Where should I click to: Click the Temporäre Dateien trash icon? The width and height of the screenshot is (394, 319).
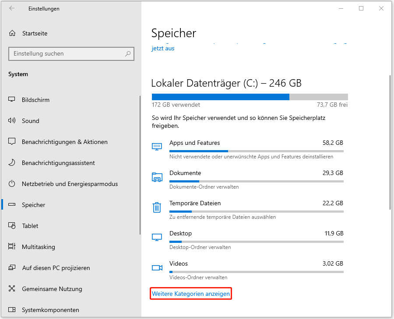pyautogui.click(x=157, y=207)
